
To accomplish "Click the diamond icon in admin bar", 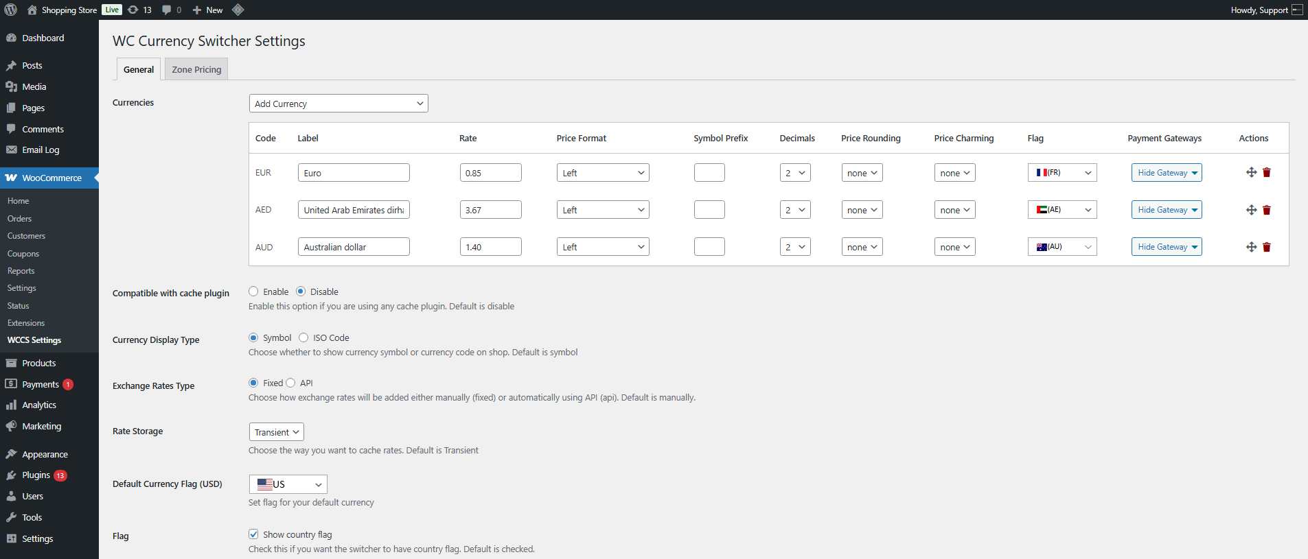I will (x=238, y=10).
